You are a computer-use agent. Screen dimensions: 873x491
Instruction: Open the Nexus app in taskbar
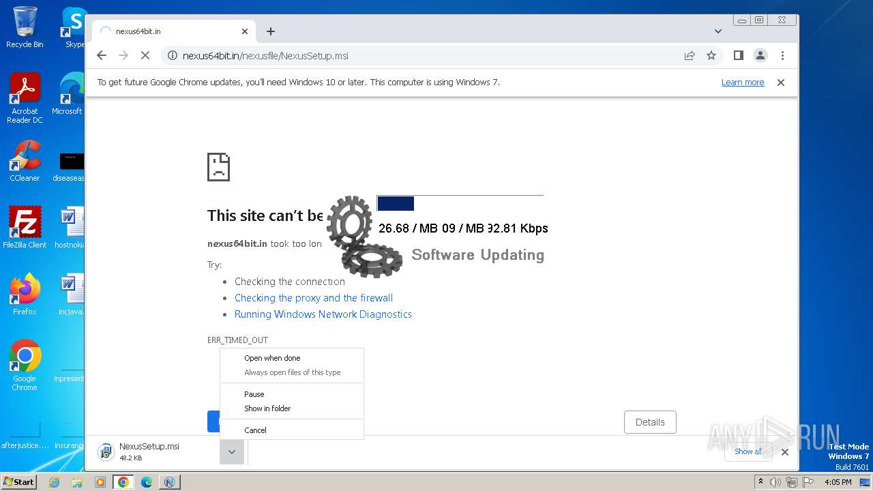coord(169,482)
